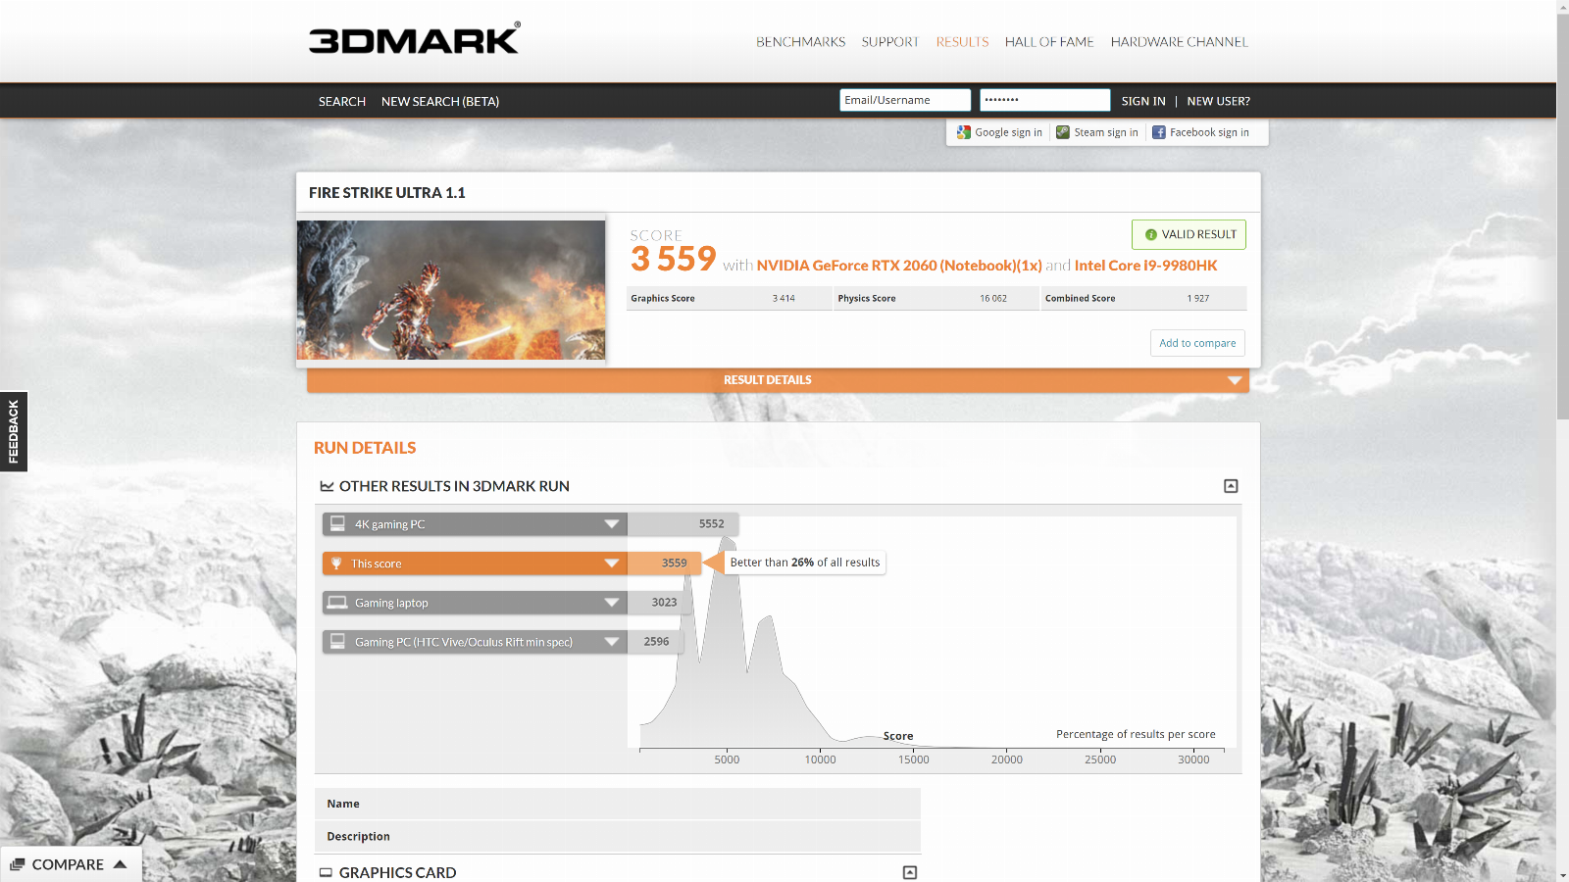The image size is (1569, 882).
Task: Click the 3DMARK logo
Action: click(x=415, y=38)
